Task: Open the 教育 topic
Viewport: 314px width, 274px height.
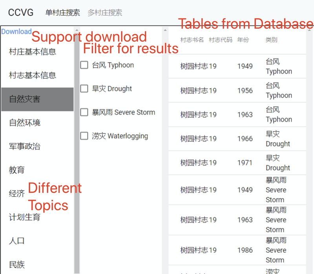Action: pos(37,170)
